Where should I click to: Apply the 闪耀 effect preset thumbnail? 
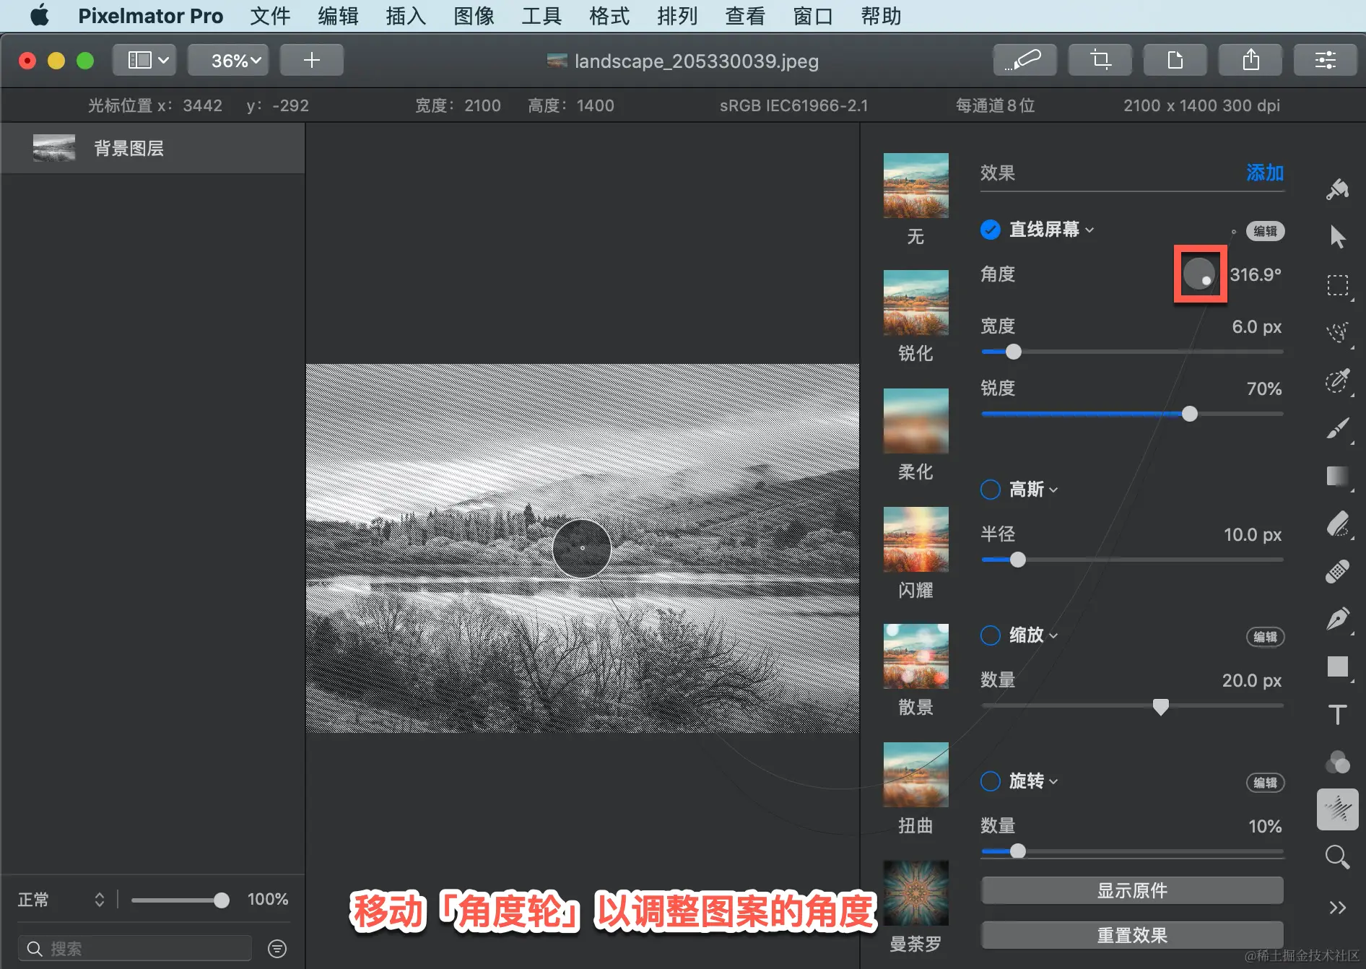click(x=915, y=539)
